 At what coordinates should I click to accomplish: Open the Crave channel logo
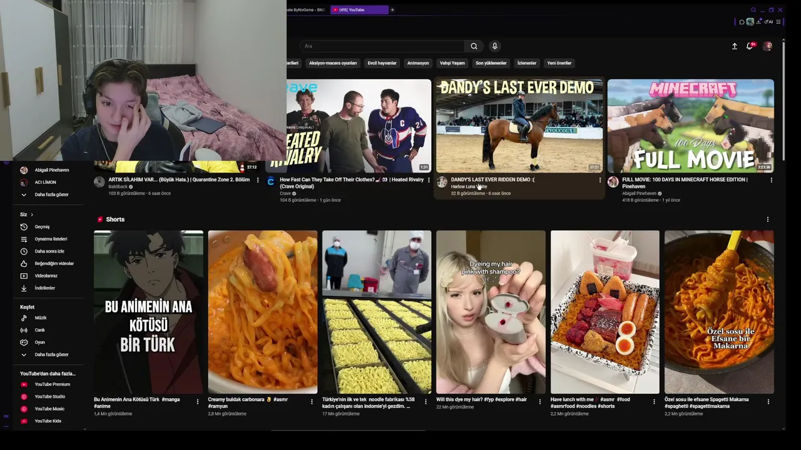click(x=270, y=182)
